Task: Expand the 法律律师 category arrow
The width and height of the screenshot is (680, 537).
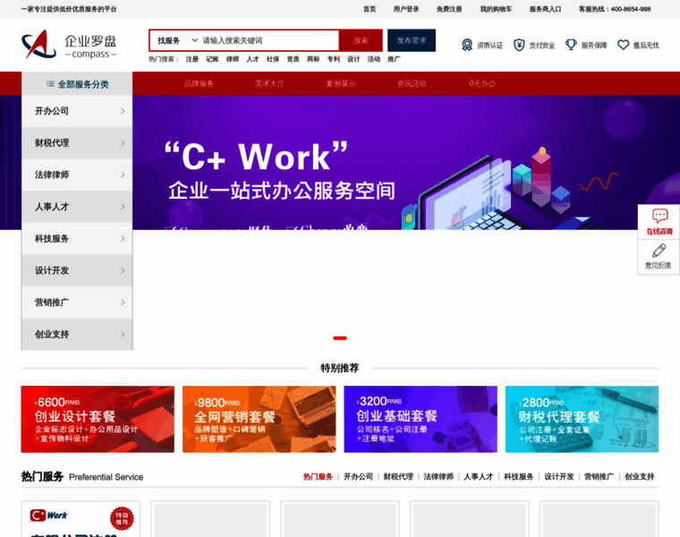Action: click(x=123, y=175)
